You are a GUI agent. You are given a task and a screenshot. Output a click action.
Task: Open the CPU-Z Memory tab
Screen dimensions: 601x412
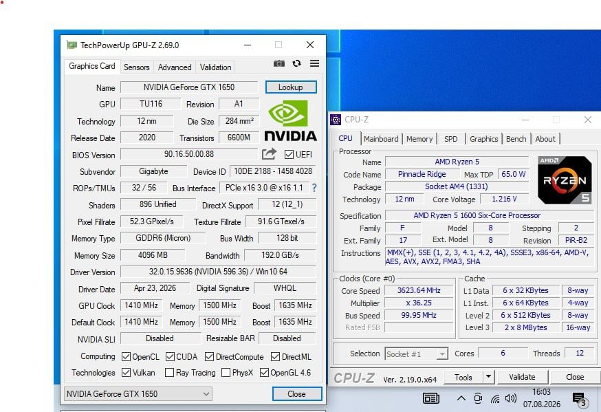pyautogui.click(x=419, y=139)
